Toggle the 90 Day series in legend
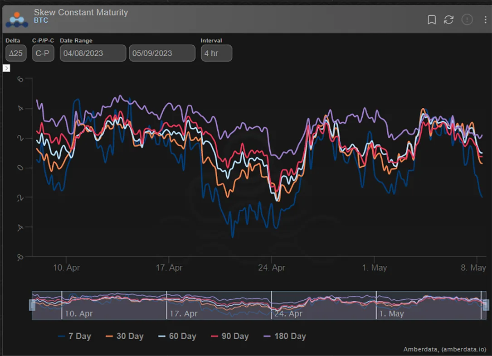 pos(230,336)
